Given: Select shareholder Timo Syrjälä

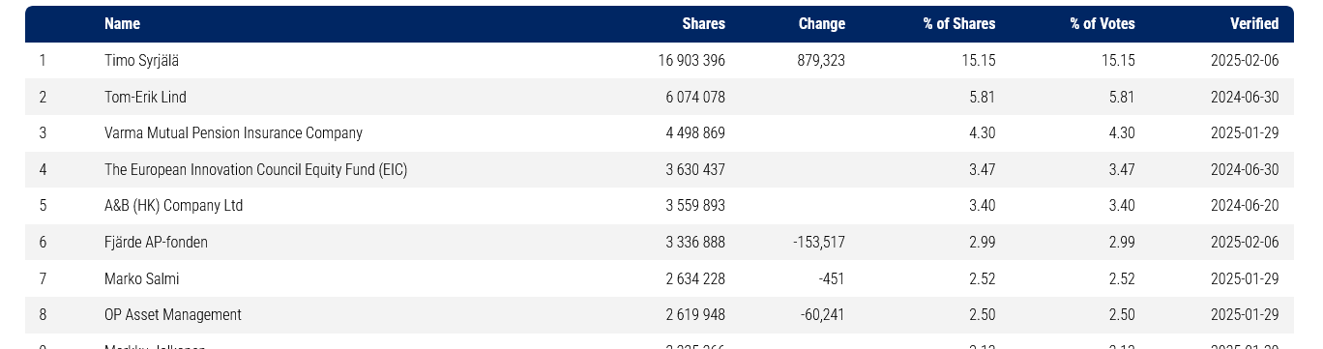Looking at the screenshot, I should tap(141, 61).
